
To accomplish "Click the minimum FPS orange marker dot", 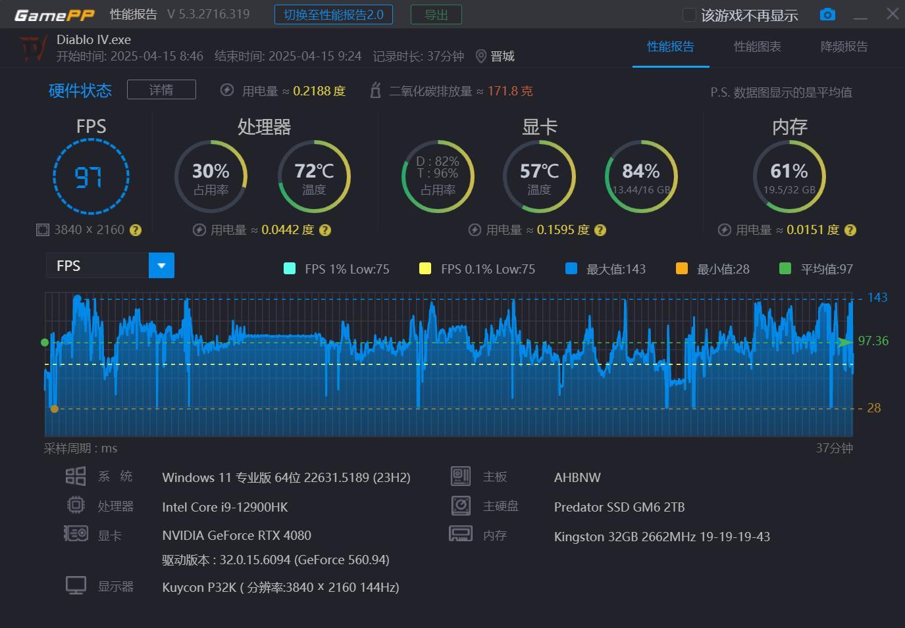I will [x=55, y=409].
